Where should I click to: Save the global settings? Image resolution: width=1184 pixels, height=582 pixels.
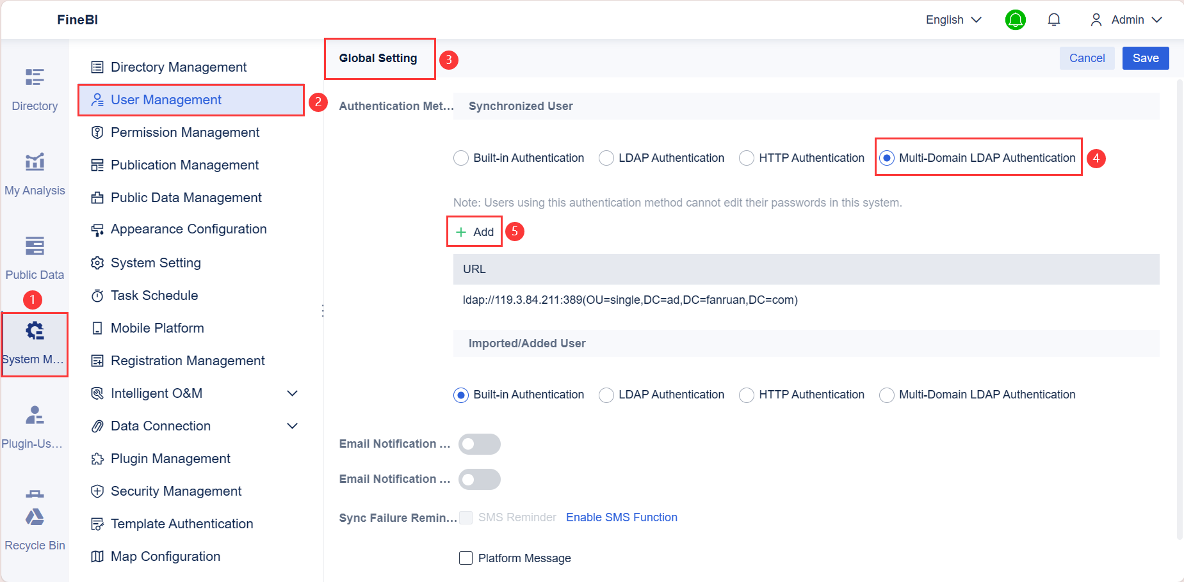coord(1146,58)
